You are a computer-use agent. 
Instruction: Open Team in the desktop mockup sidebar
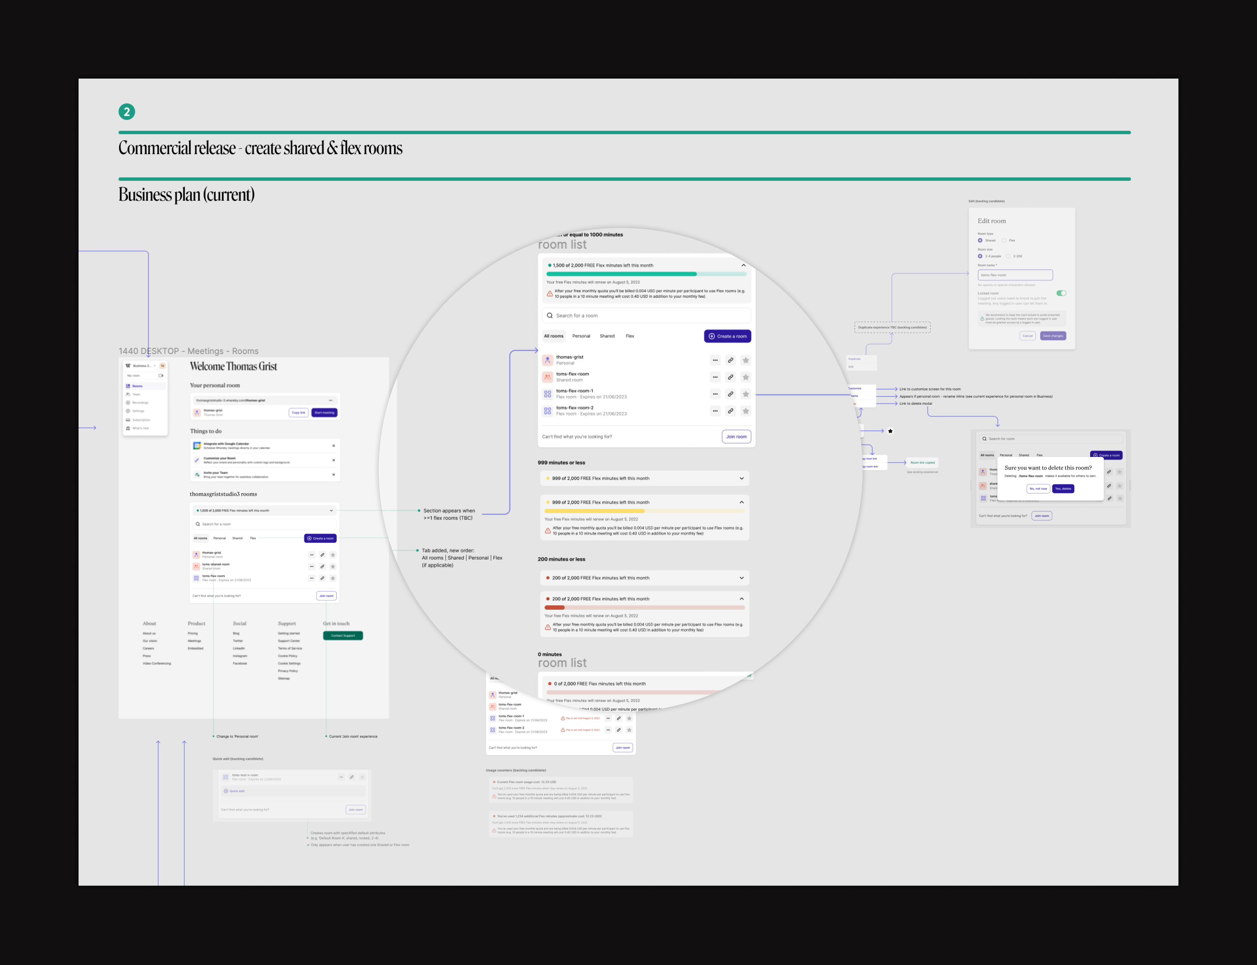coord(145,394)
